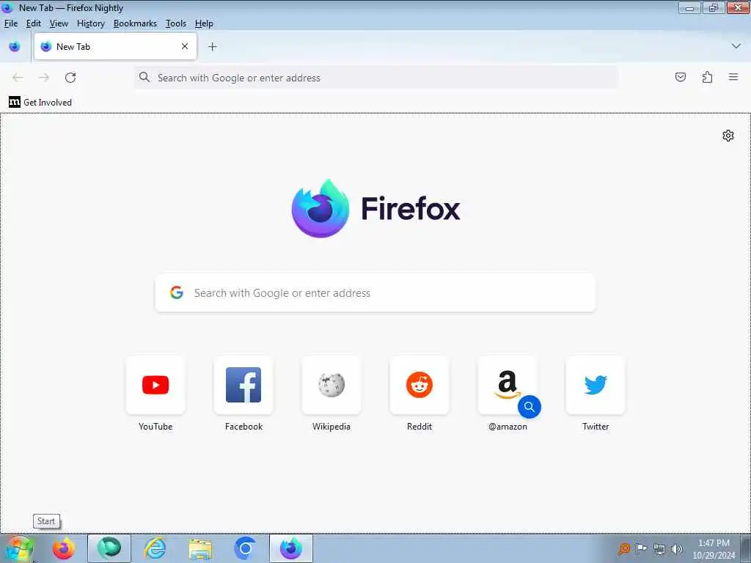Click the Google search box on page
Image resolution: width=751 pixels, height=563 pixels.
(x=375, y=293)
